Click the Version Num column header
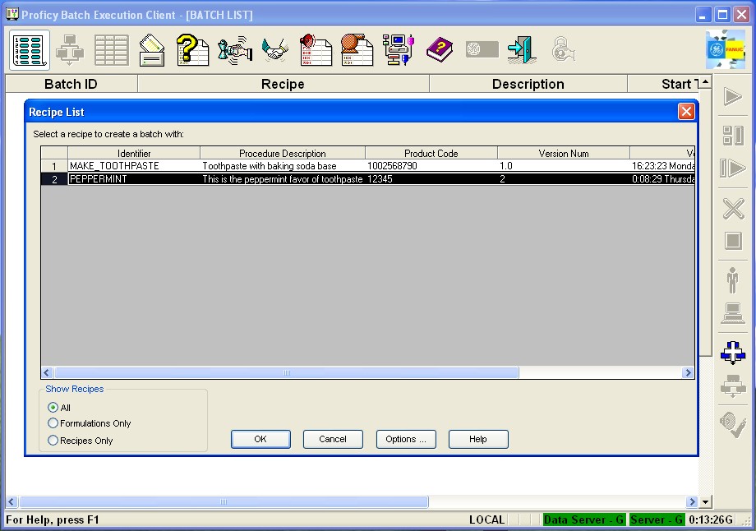 point(564,154)
